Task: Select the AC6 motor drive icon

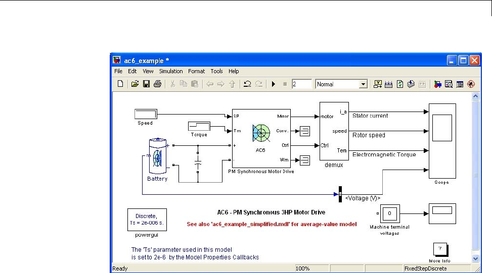Action: (261, 133)
